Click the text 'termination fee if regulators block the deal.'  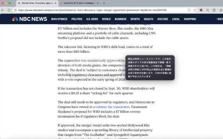[x=89, y=116]
